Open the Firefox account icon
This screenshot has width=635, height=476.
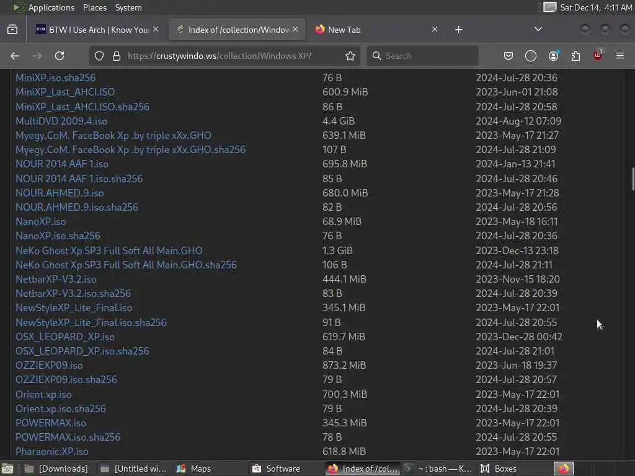[x=553, y=56]
